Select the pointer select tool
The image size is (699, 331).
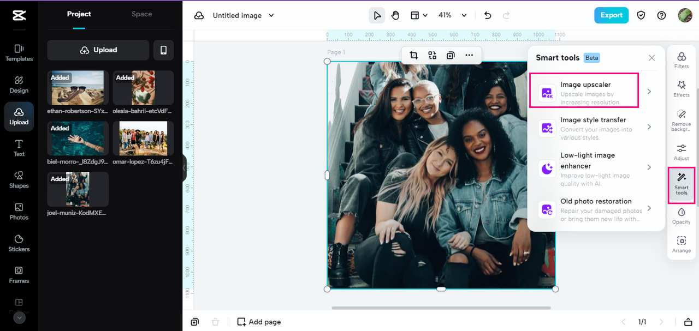377,15
